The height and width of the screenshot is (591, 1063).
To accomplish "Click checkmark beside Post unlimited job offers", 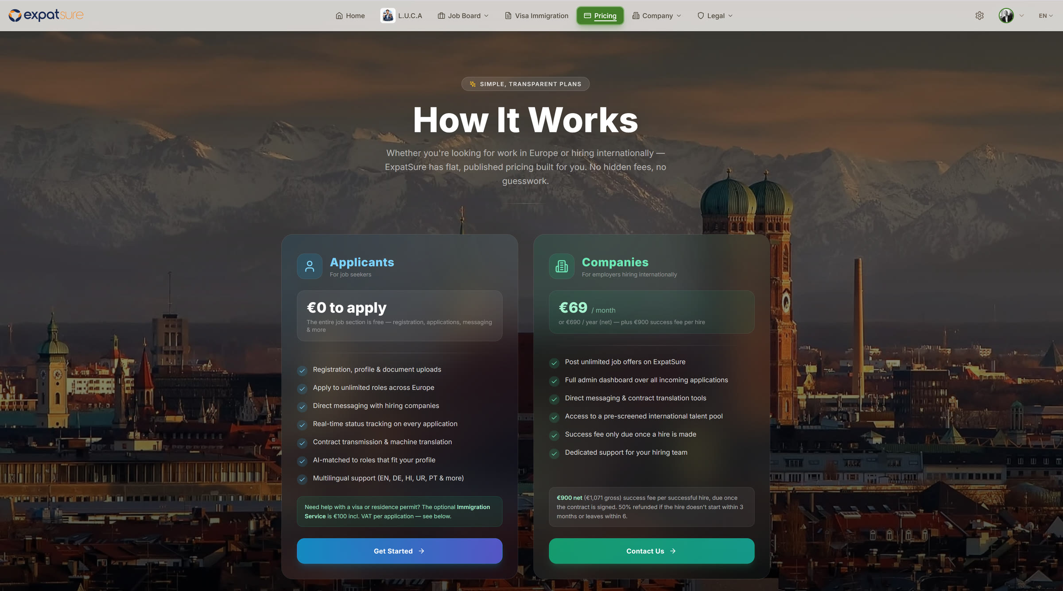I will point(554,363).
